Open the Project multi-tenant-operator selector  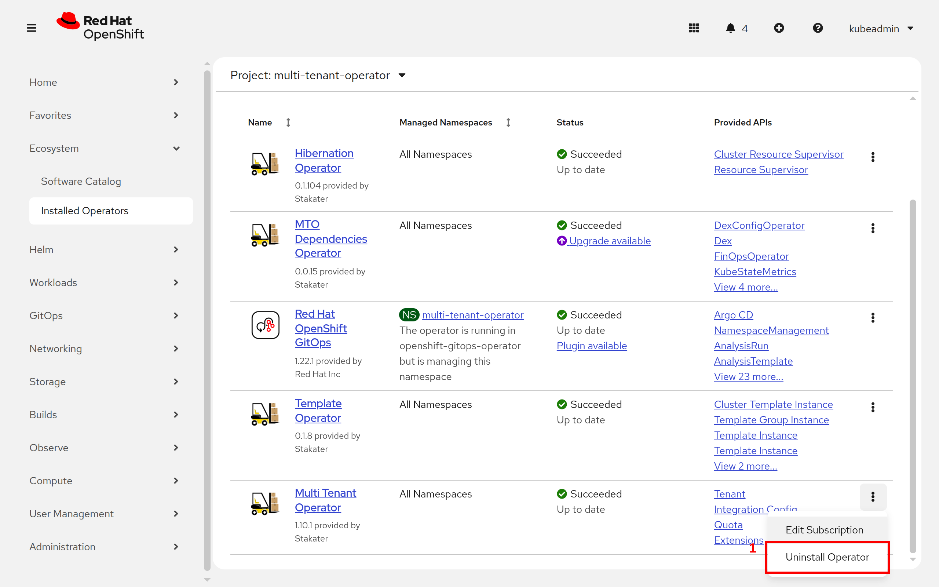click(x=318, y=75)
